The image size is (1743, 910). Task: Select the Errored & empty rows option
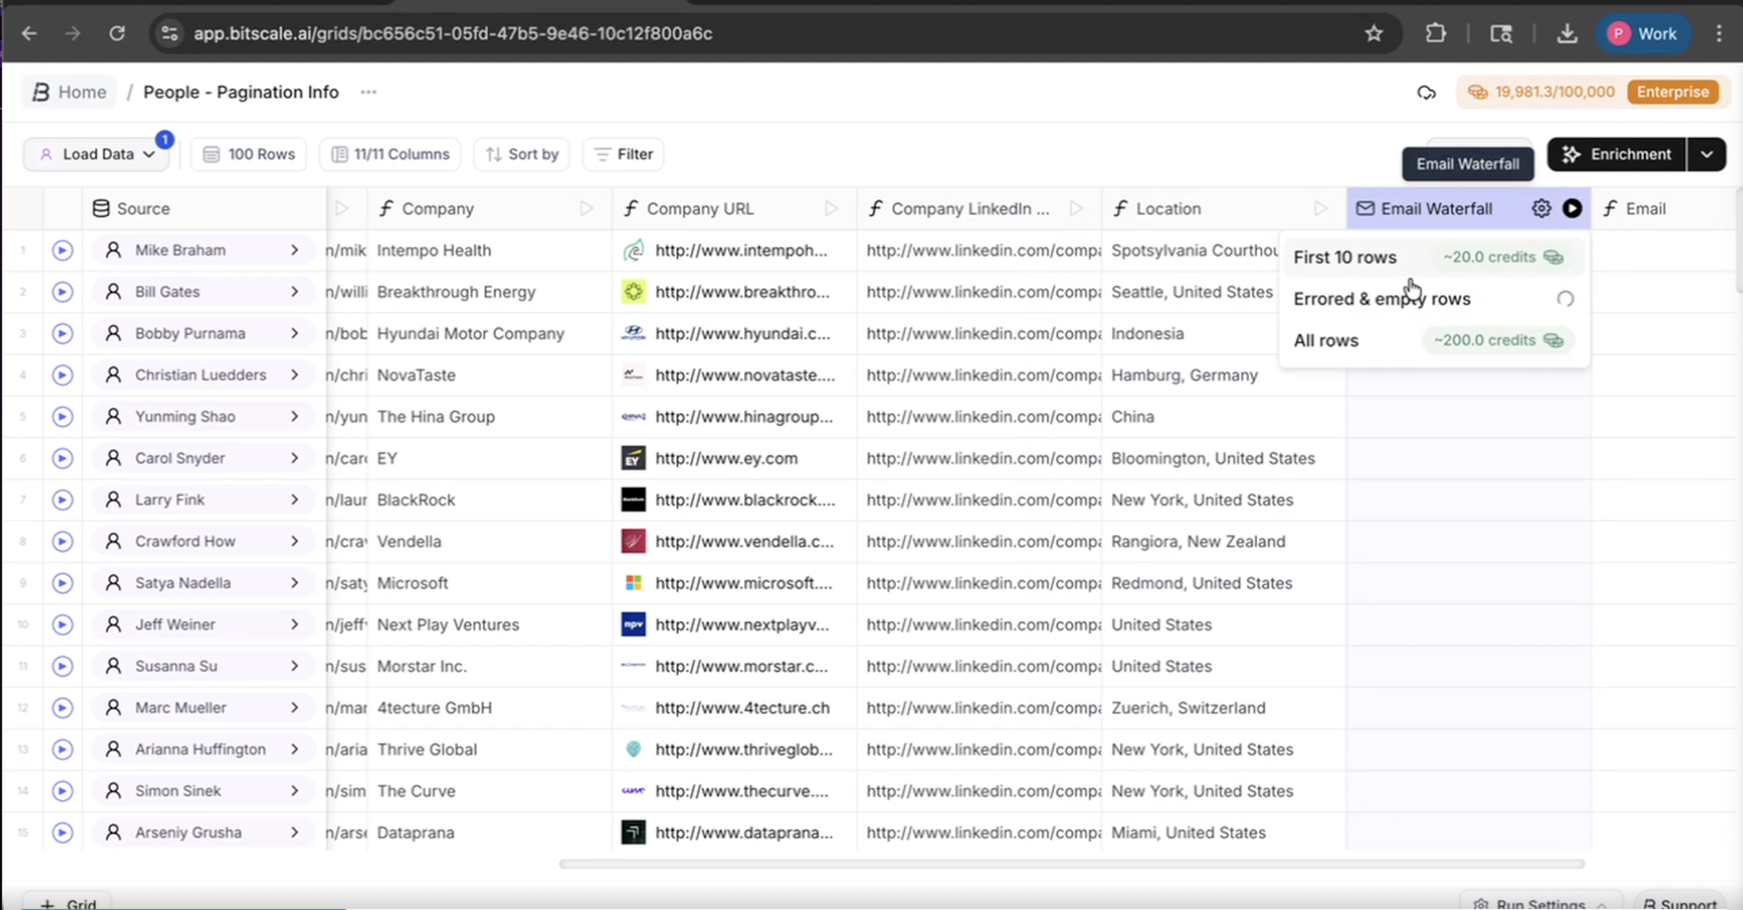[1382, 299]
